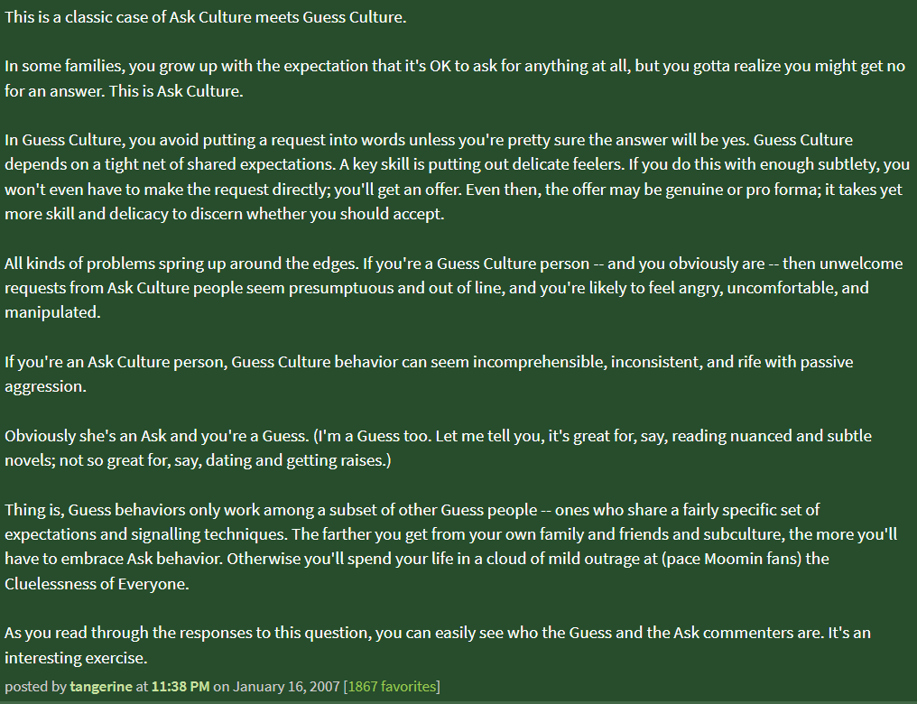The width and height of the screenshot is (917, 704).
Task: Click the word "manipulated"
Action: [51, 312]
